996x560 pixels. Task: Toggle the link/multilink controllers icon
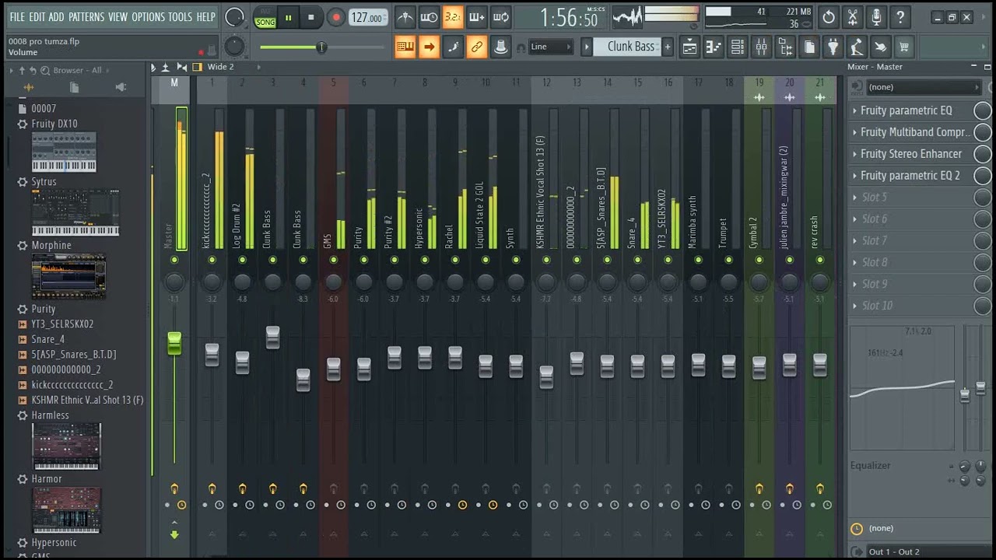[x=477, y=47]
